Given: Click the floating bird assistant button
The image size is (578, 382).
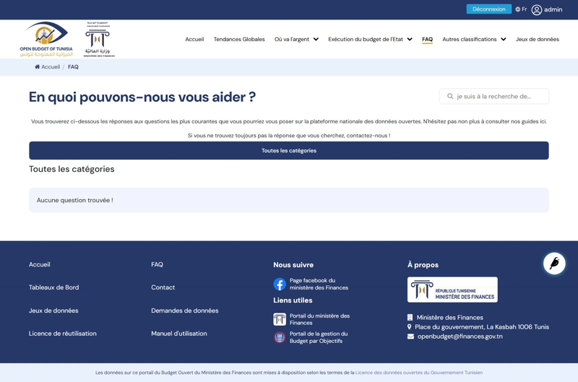Looking at the screenshot, I should [554, 264].
